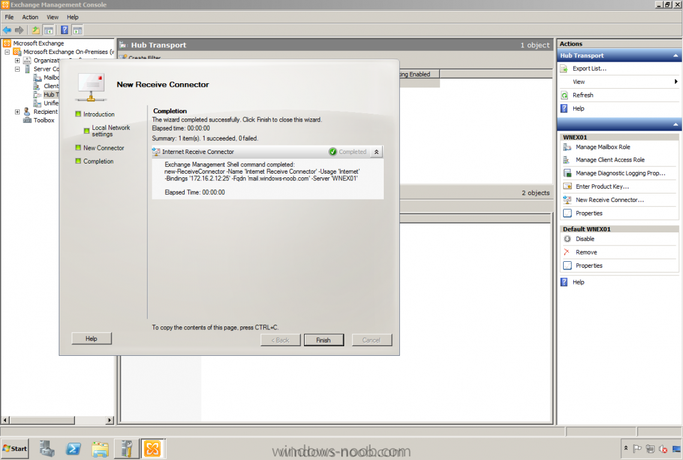Collapse the Hub Transport actions section
683x460 pixels.
pos(676,56)
